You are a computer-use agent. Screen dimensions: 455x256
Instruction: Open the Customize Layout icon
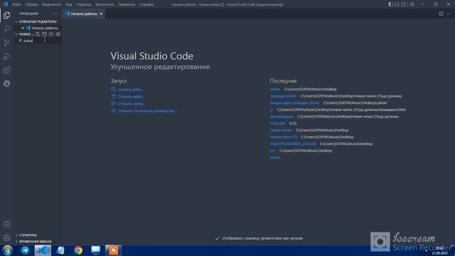(412, 4)
